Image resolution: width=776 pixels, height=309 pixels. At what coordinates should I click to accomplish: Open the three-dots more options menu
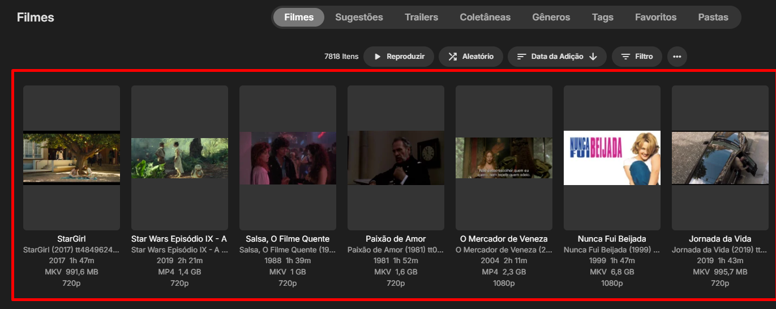(677, 57)
